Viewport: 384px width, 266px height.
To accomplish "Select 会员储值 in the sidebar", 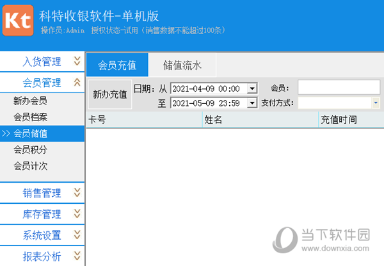I will [x=42, y=133].
